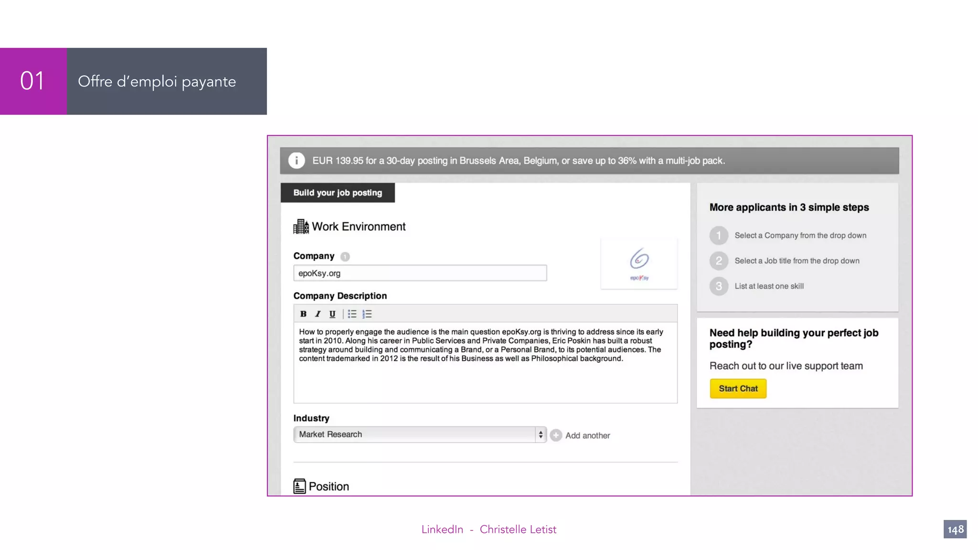Screen dimensions: 978x550
Task: Click the Add another industry link
Action: click(587, 435)
